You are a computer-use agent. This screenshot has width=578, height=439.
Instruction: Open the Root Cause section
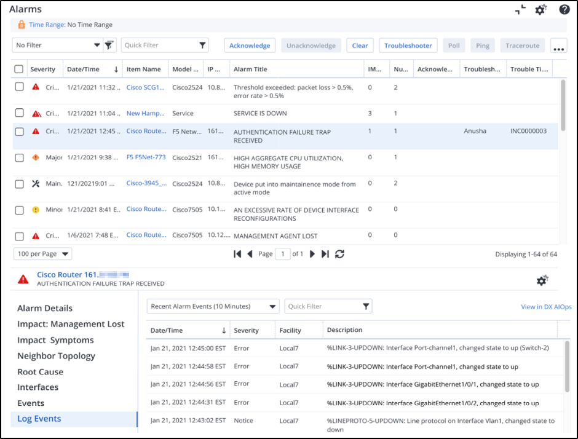[41, 371]
